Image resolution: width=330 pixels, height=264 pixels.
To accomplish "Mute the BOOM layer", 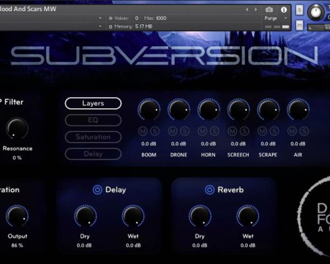I will coord(143,131).
